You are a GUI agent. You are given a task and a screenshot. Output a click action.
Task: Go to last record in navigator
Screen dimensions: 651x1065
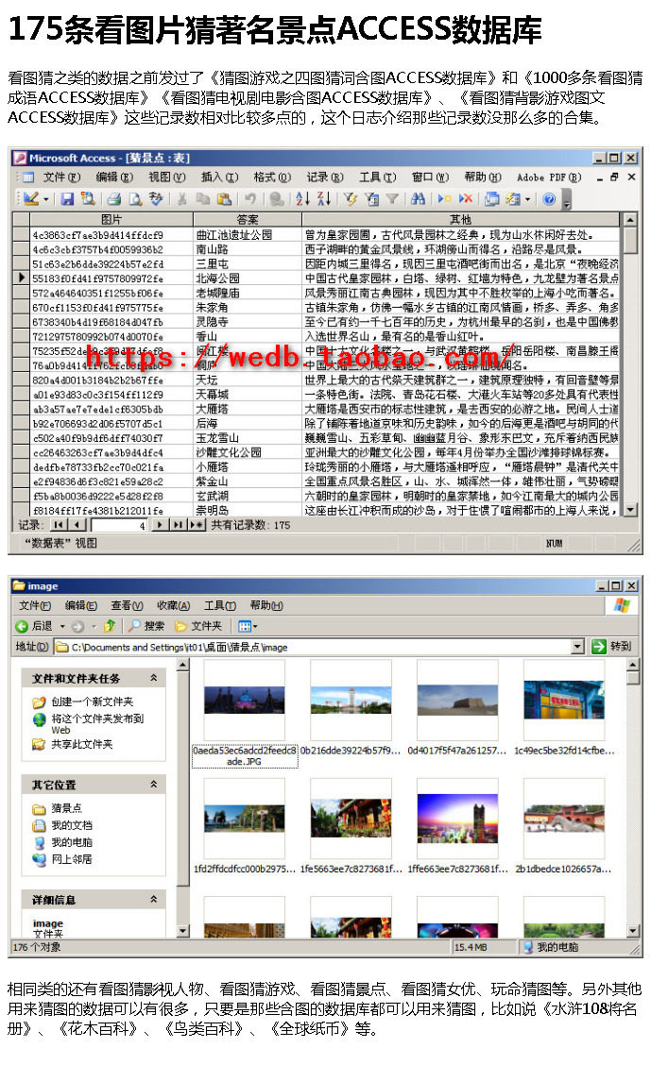178,524
